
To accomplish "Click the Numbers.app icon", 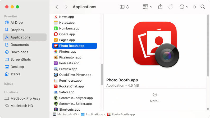I will click(x=56, y=28).
